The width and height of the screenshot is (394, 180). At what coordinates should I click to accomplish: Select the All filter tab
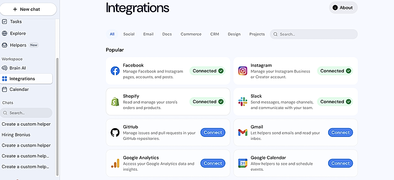[x=112, y=34]
